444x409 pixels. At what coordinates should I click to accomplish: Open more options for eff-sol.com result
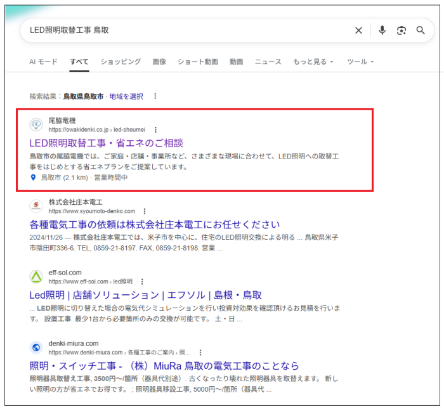click(142, 282)
